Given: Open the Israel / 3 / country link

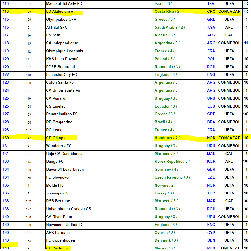Looking at the screenshot, I should (163, 3).
